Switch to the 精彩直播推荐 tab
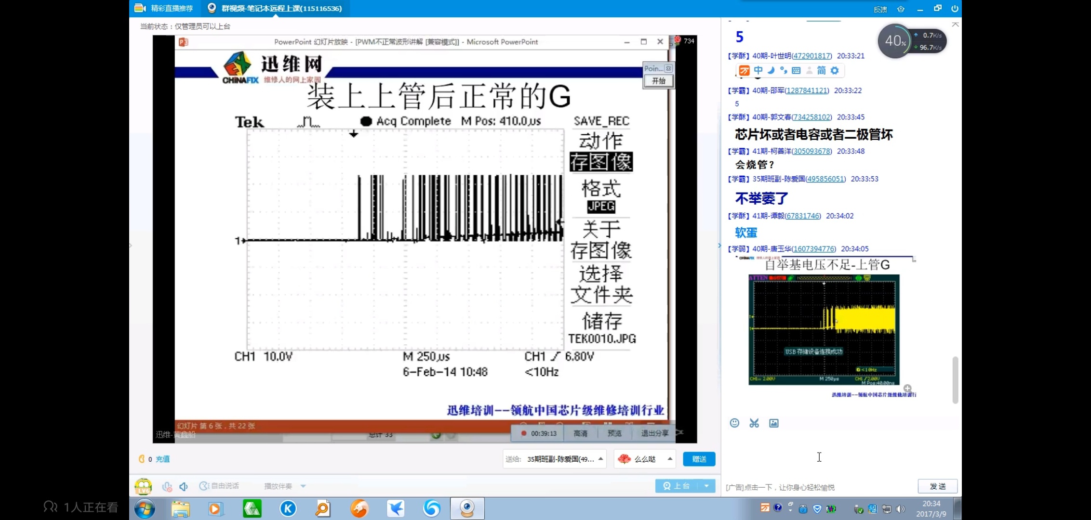1091x520 pixels. (164, 8)
